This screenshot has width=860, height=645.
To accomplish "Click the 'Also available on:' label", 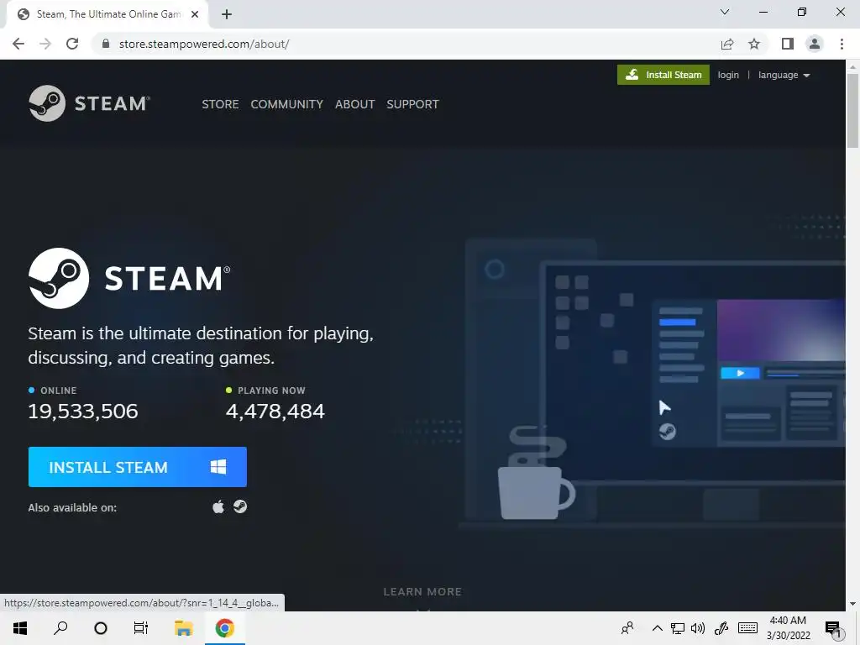I will tap(72, 508).
